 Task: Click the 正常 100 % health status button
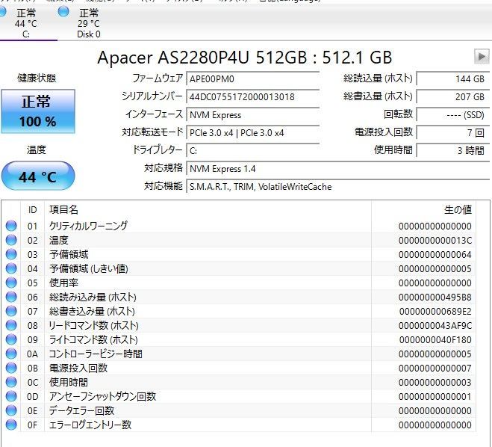38,111
